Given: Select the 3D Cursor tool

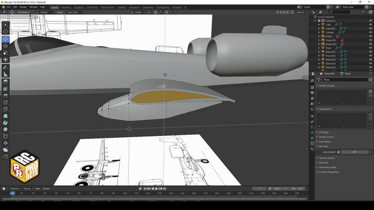Looking at the screenshot, I should click(x=6, y=32).
